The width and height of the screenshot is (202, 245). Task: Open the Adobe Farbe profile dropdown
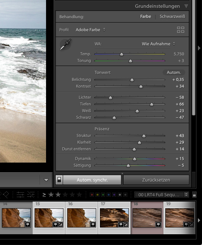coord(90,30)
